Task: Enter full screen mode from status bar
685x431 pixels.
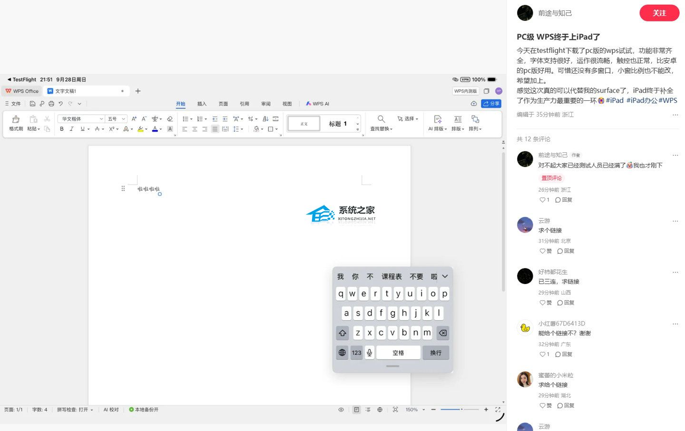Action: coord(498,410)
